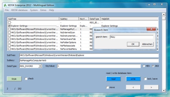The width and height of the screenshot is (170, 97).
Task: Tick checkbox of the NoFileAssociate row
Action: tap(9, 45)
